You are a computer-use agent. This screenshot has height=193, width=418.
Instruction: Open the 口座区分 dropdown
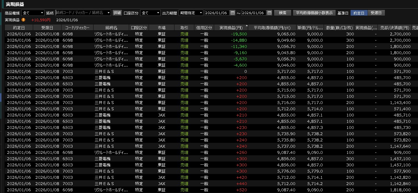(150, 13)
